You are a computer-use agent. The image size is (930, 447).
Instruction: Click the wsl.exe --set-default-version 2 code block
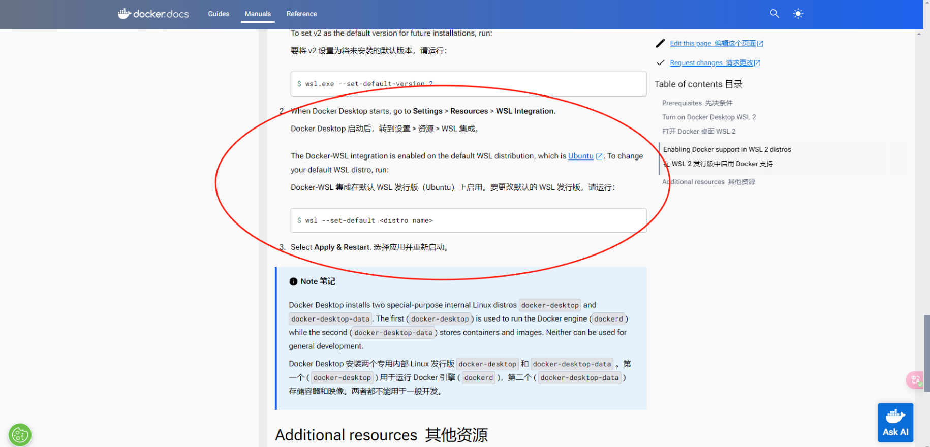pos(468,84)
